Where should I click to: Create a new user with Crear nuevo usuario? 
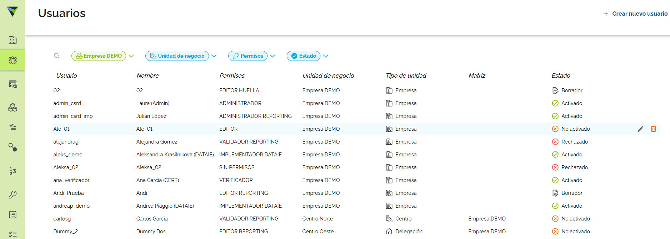pos(635,14)
